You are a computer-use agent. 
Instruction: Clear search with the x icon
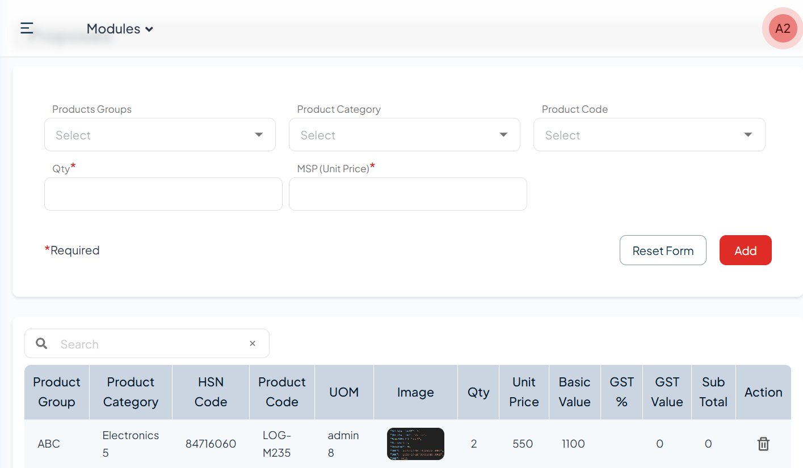click(253, 343)
